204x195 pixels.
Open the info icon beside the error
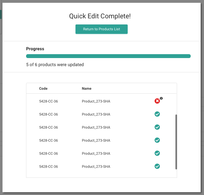[x=161, y=98]
